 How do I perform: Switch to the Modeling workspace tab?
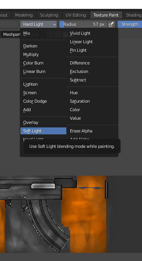[x=24, y=15]
